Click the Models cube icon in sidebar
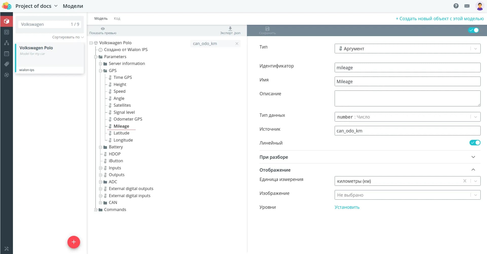 [x=7, y=21]
